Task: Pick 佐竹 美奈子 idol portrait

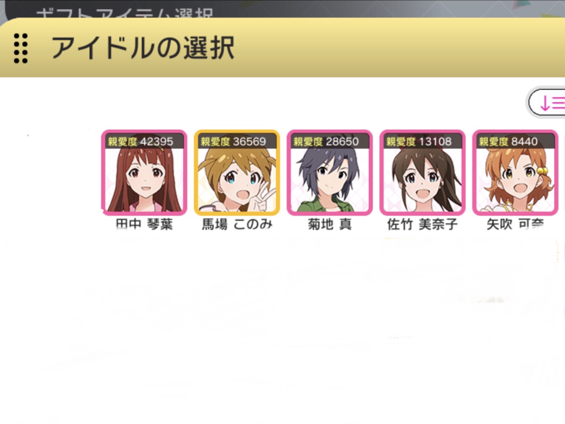Action: coord(422,173)
